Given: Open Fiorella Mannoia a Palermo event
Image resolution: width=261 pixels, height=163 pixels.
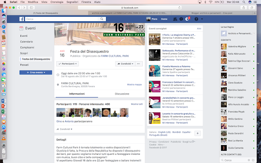Looking at the screenshot, I should (x=176, y=66).
